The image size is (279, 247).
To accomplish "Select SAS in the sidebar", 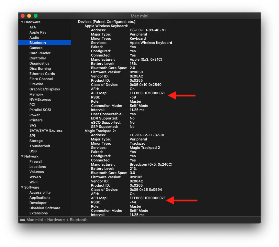I will tap(33, 125).
